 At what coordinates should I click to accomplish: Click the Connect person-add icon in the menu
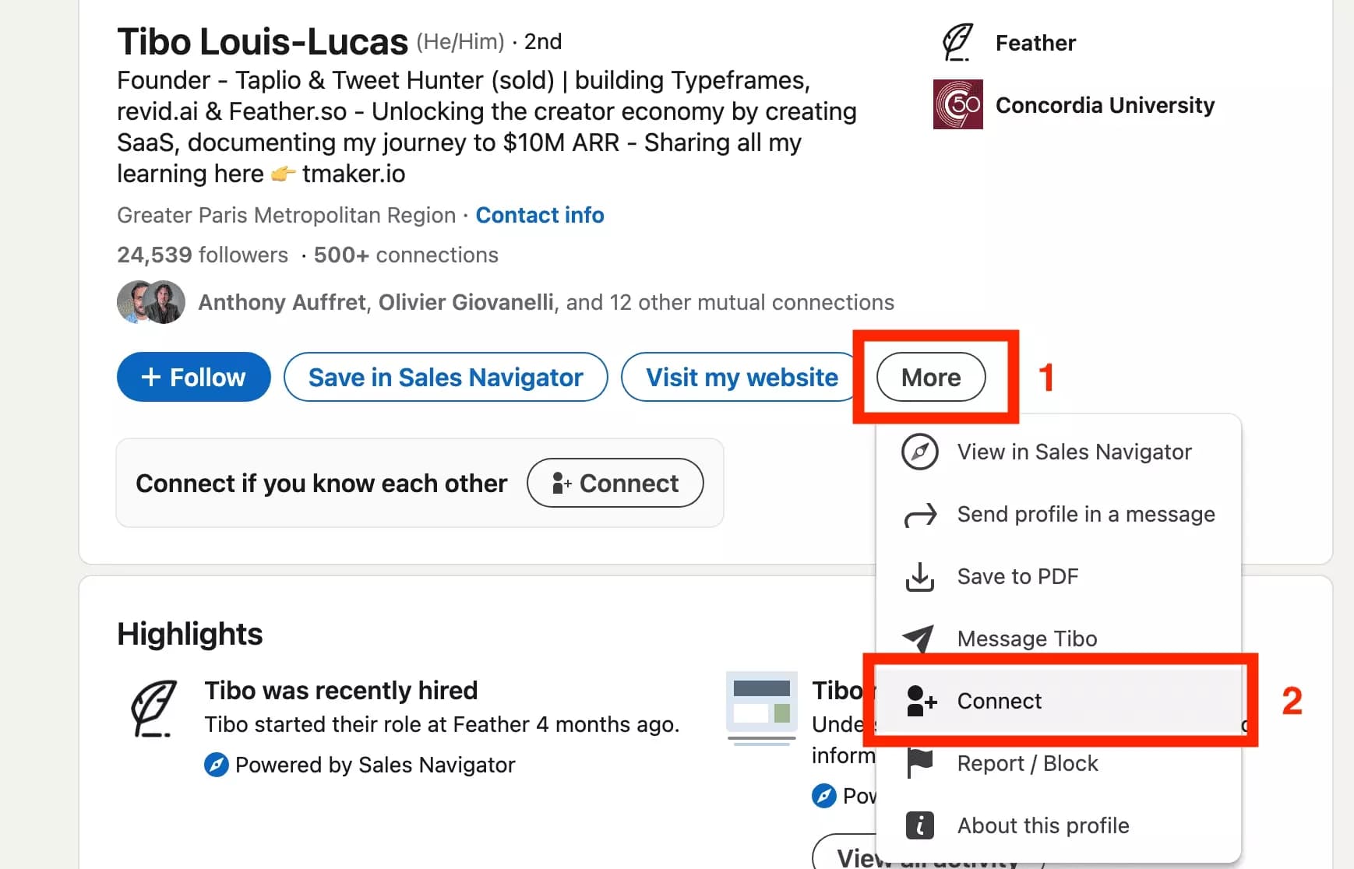[920, 701]
